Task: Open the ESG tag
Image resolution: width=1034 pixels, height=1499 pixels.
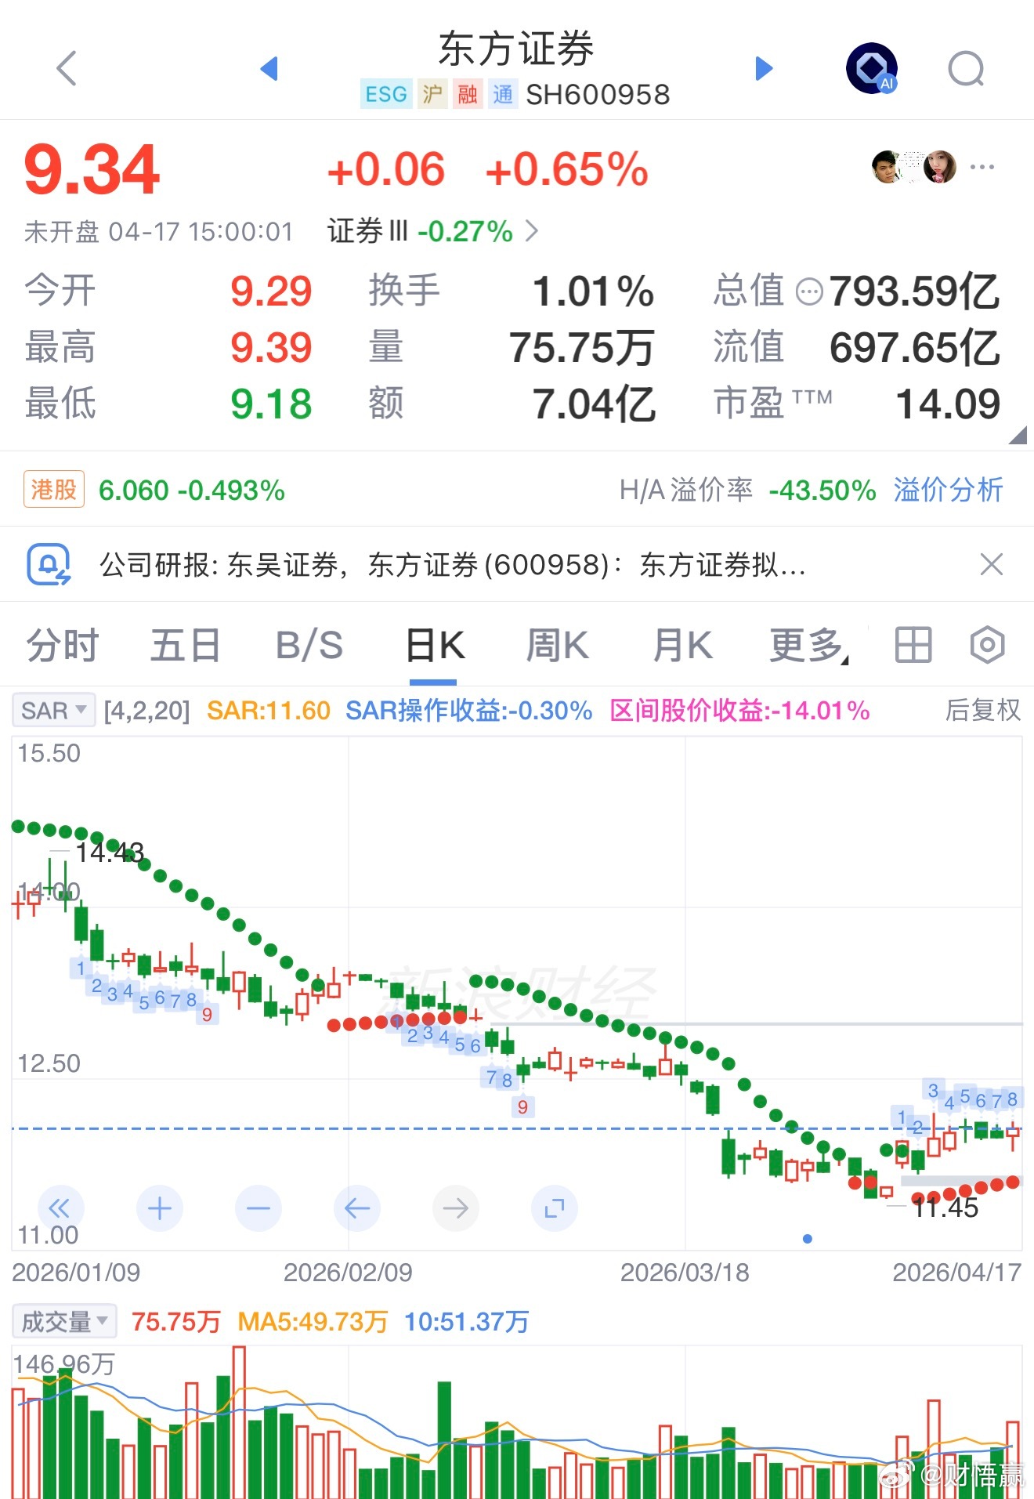Action: tap(386, 95)
